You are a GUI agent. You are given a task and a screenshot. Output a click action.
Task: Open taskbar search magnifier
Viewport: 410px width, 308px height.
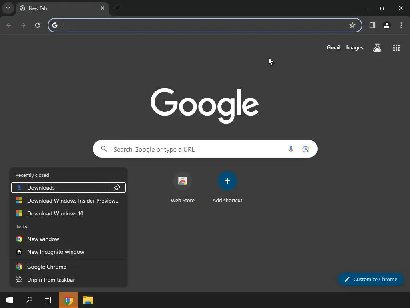[29, 300]
